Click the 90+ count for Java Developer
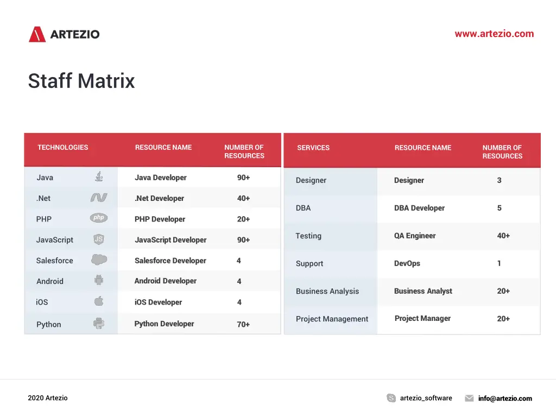 click(x=244, y=178)
